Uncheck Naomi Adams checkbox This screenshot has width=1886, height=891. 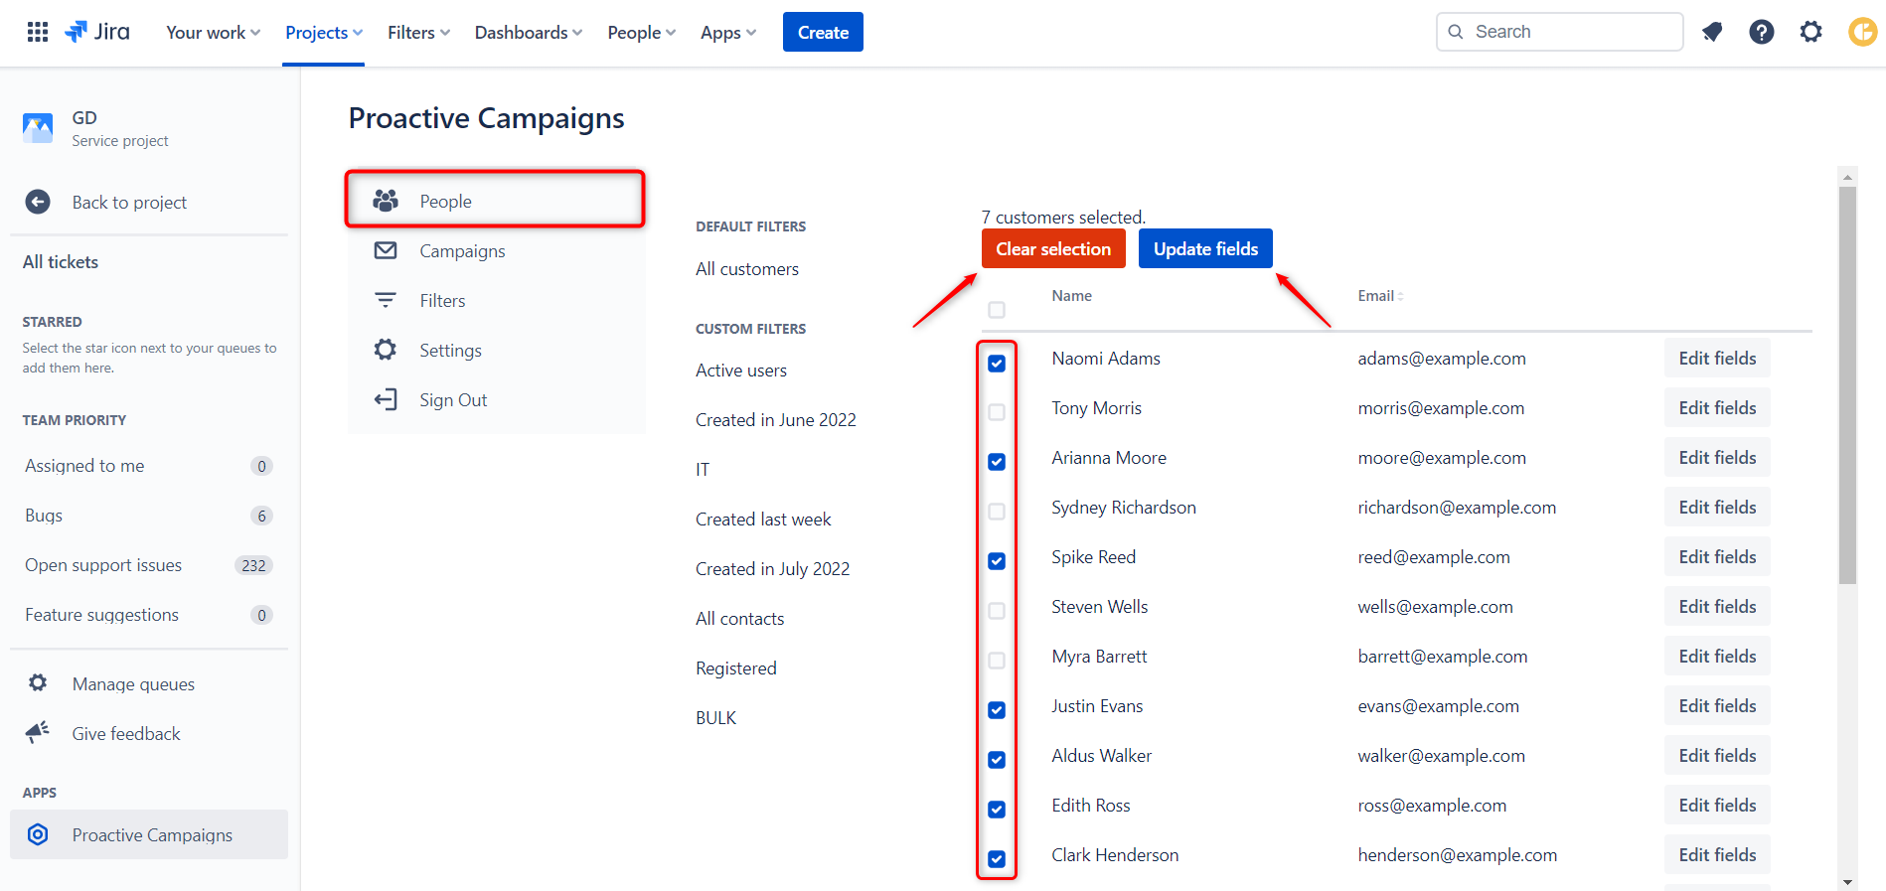pyautogui.click(x=997, y=363)
